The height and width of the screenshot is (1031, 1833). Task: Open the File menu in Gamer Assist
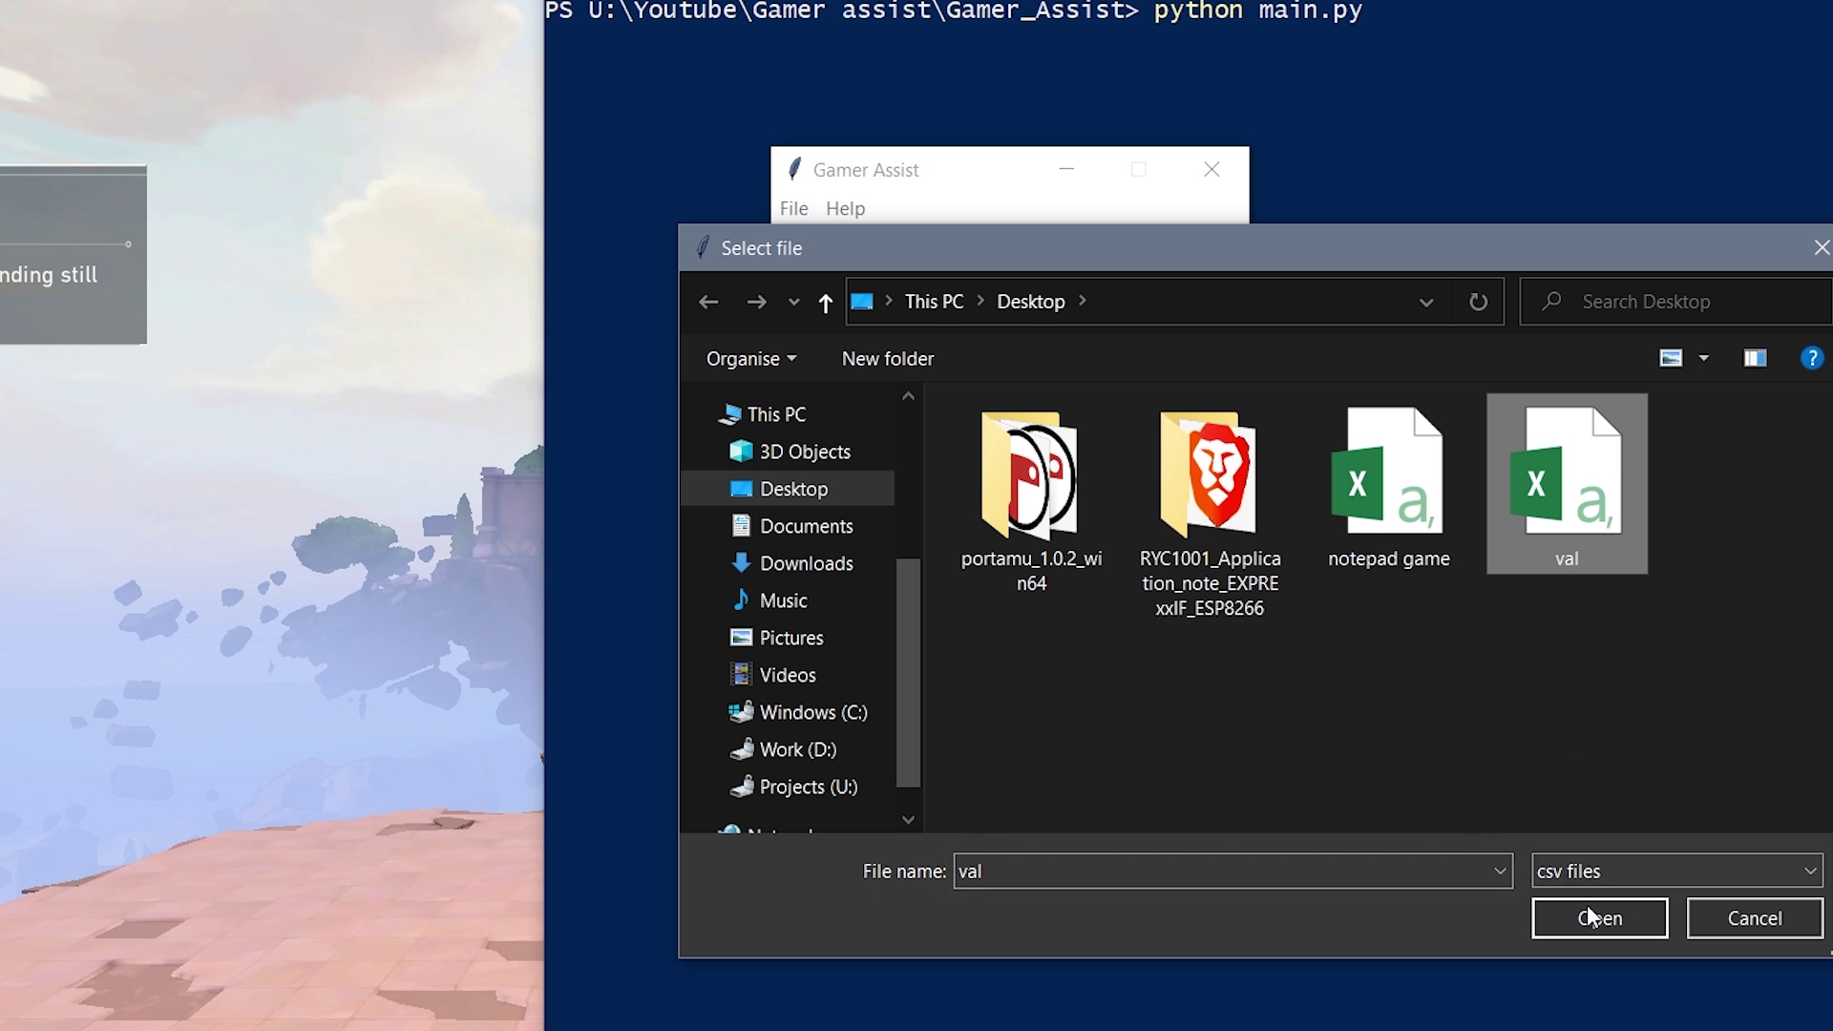[x=793, y=208]
